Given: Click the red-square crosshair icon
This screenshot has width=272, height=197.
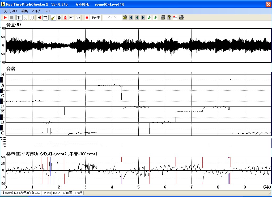Looking at the screenshot, I should click(x=175, y=18).
